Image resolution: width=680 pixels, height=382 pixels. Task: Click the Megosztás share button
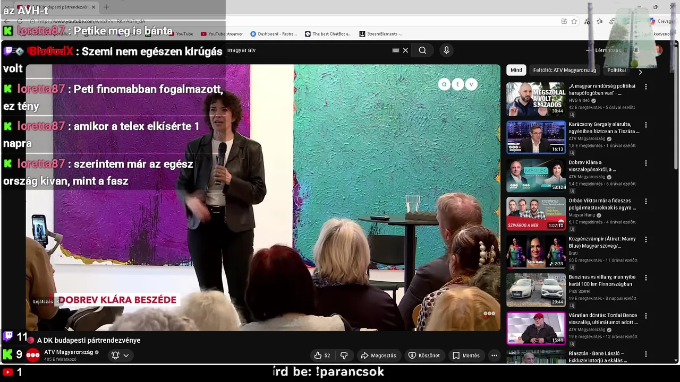(x=378, y=355)
